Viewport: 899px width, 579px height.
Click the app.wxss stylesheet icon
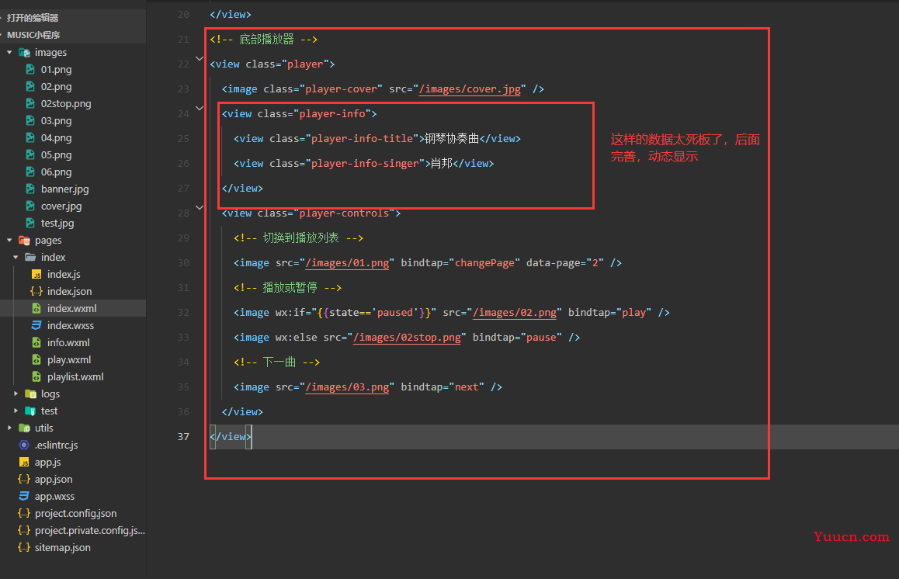[x=24, y=496]
